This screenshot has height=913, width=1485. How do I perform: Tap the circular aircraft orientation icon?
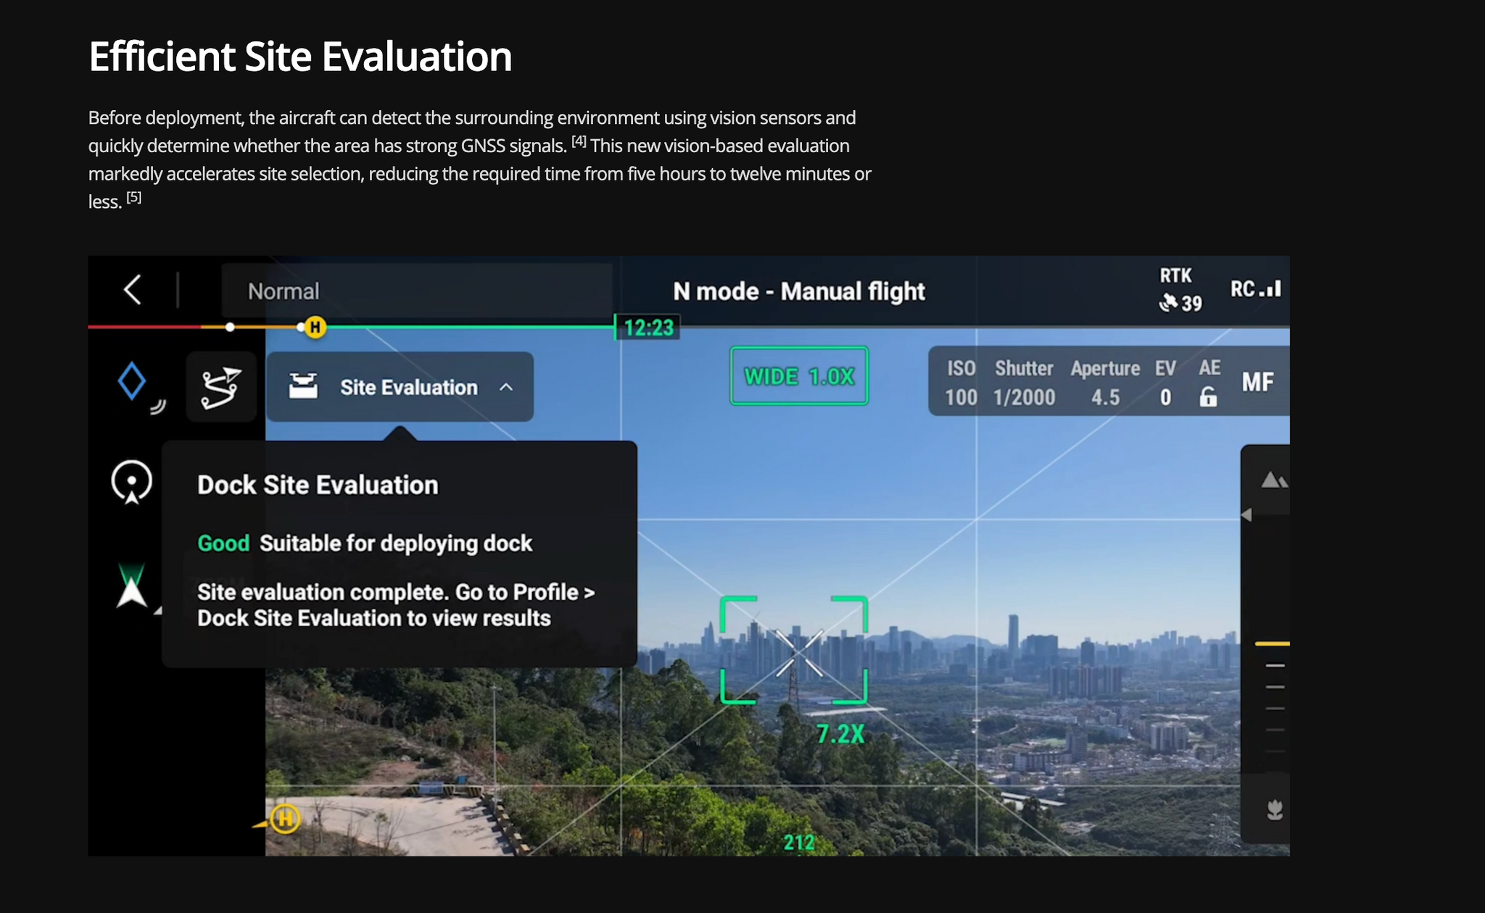pyautogui.click(x=131, y=482)
